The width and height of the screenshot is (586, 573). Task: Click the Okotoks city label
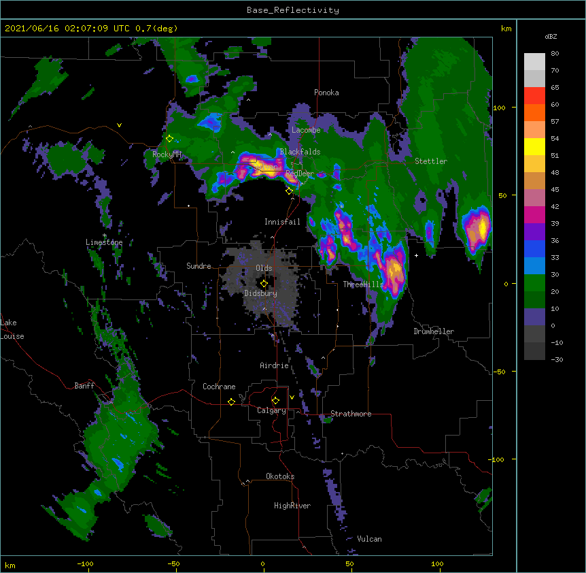click(x=280, y=476)
